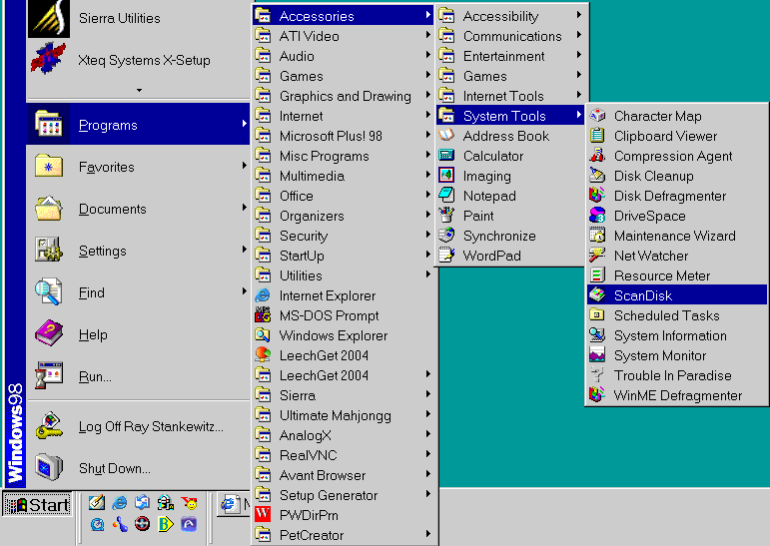Screen dimensions: 770x546
Task: Click the Calculator icon
Action: [x=446, y=156]
